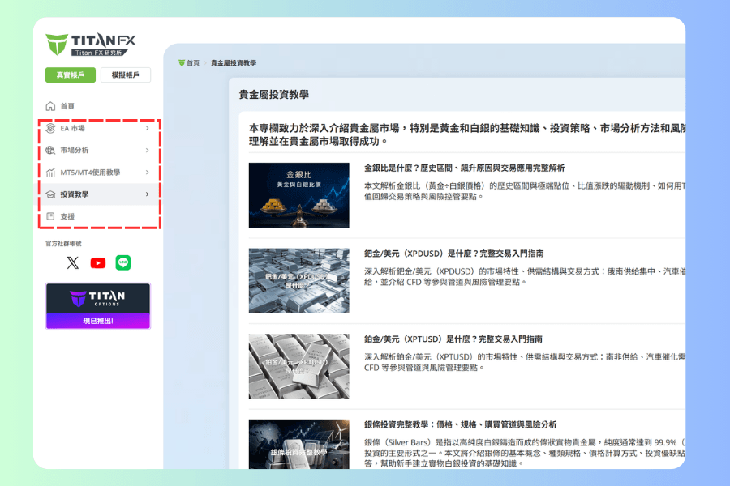Click the EA 市場 icon

(x=50, y=128)
